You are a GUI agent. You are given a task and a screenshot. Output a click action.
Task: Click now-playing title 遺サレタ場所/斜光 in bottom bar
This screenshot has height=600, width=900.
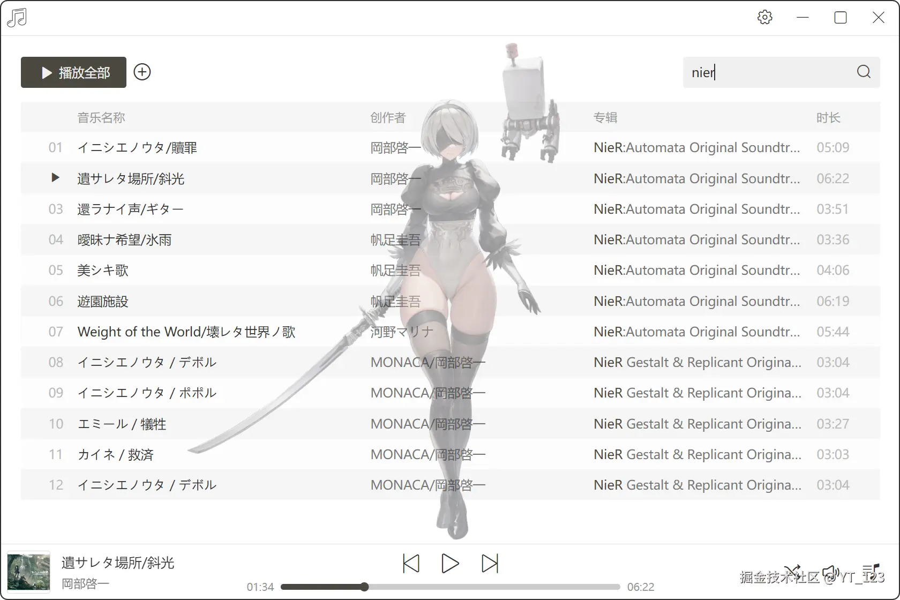118,562
